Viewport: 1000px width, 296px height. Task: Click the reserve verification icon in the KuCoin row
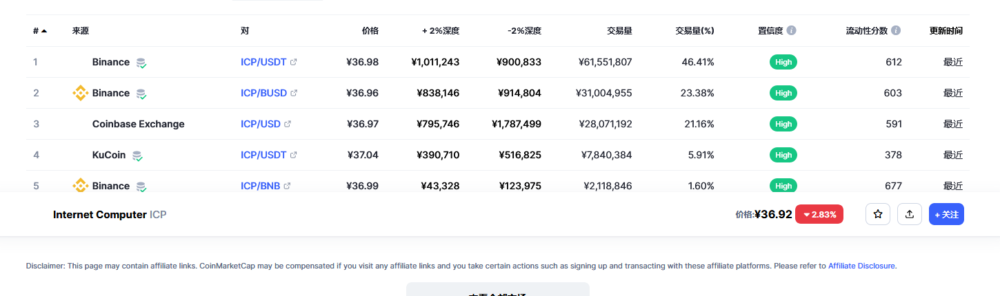pyautogui.click(x=137, y=156)
